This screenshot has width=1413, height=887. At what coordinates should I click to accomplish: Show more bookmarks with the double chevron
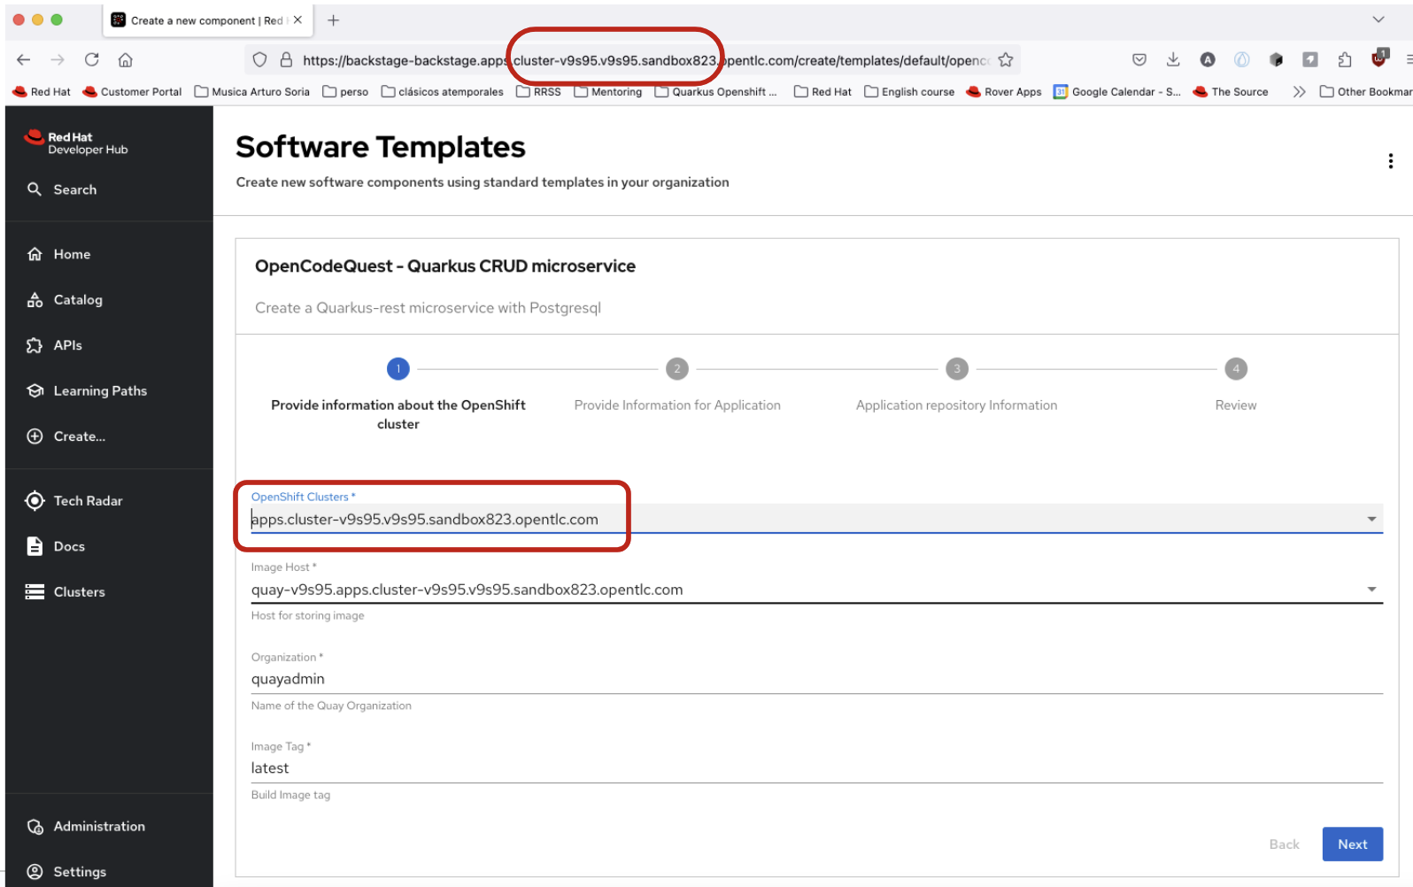tap(1299, 92)
